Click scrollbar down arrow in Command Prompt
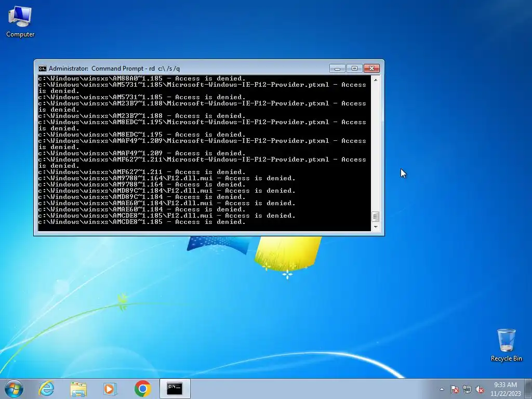This screenshot has width=532, height=399. [x=376, y=227]
